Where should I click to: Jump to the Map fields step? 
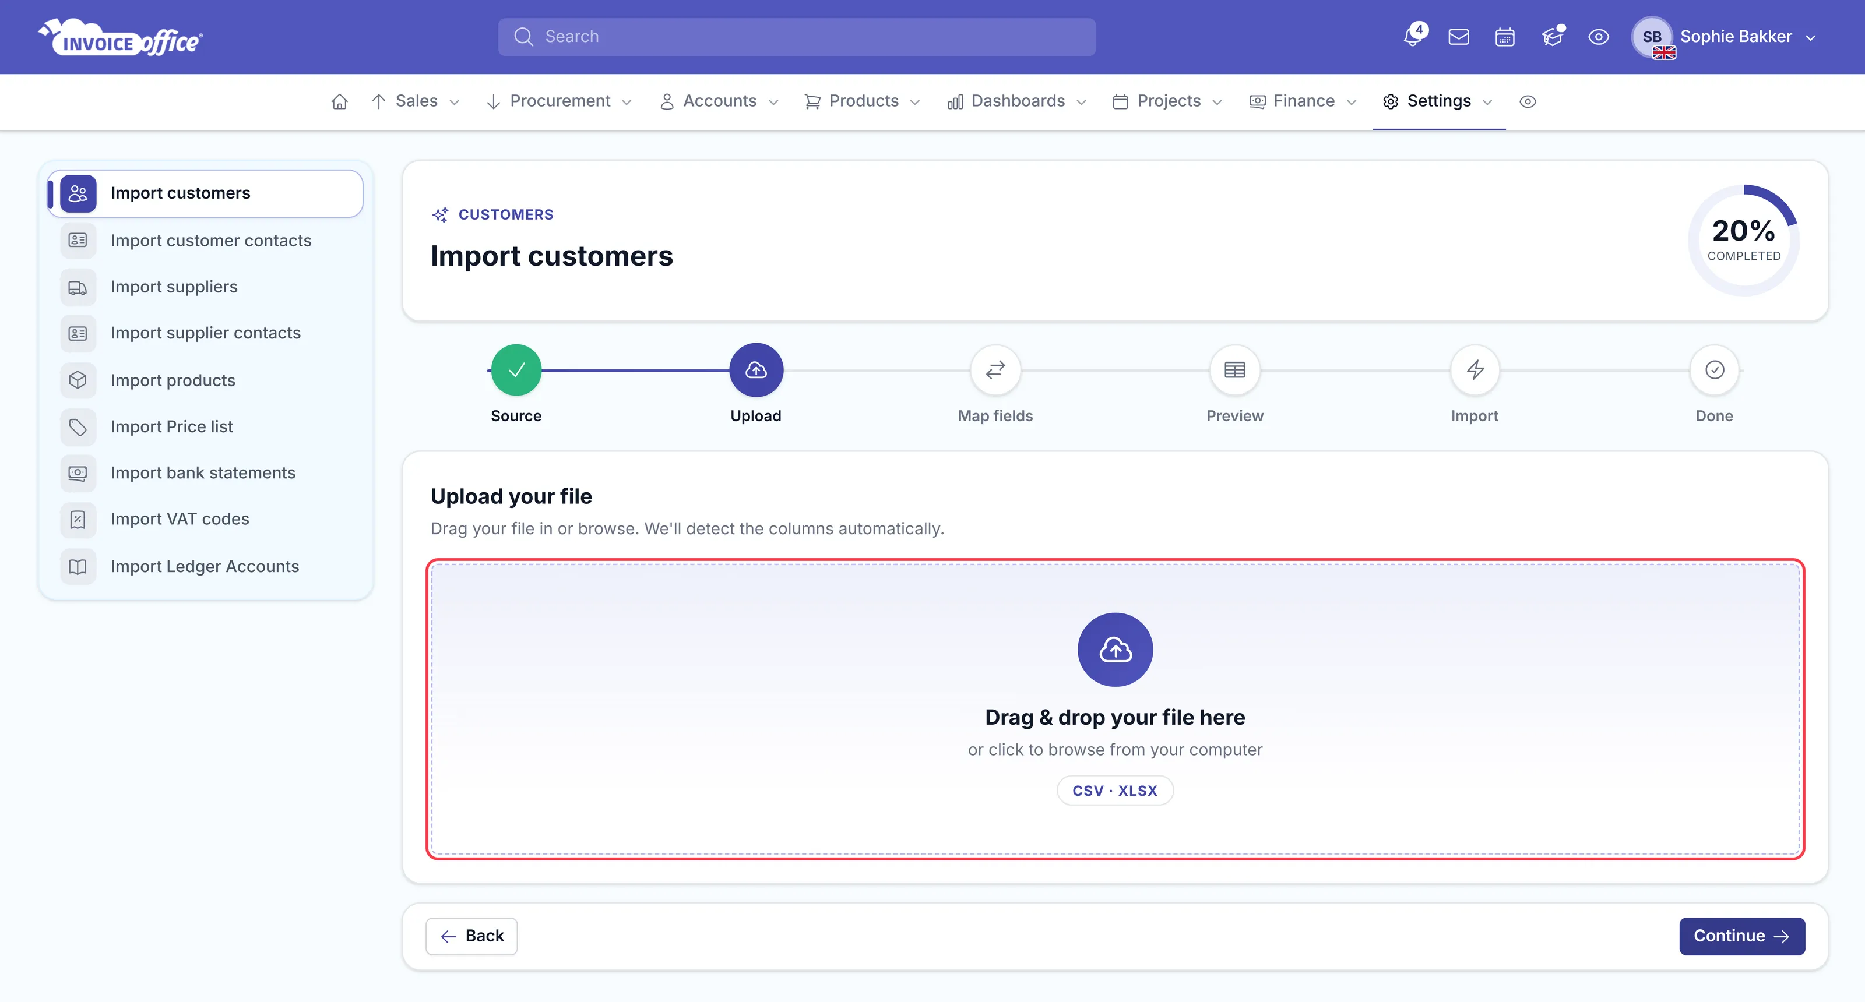click(x=995, y=370)
